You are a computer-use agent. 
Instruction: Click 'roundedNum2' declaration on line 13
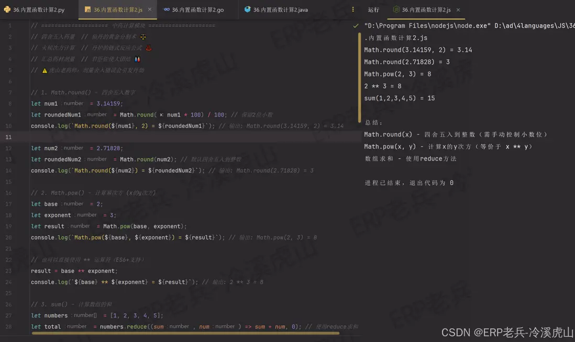point(62,159)
